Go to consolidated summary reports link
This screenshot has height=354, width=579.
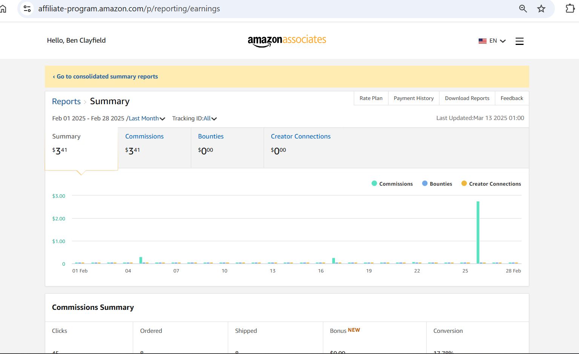pyautogui.click(x=105, y=77)
